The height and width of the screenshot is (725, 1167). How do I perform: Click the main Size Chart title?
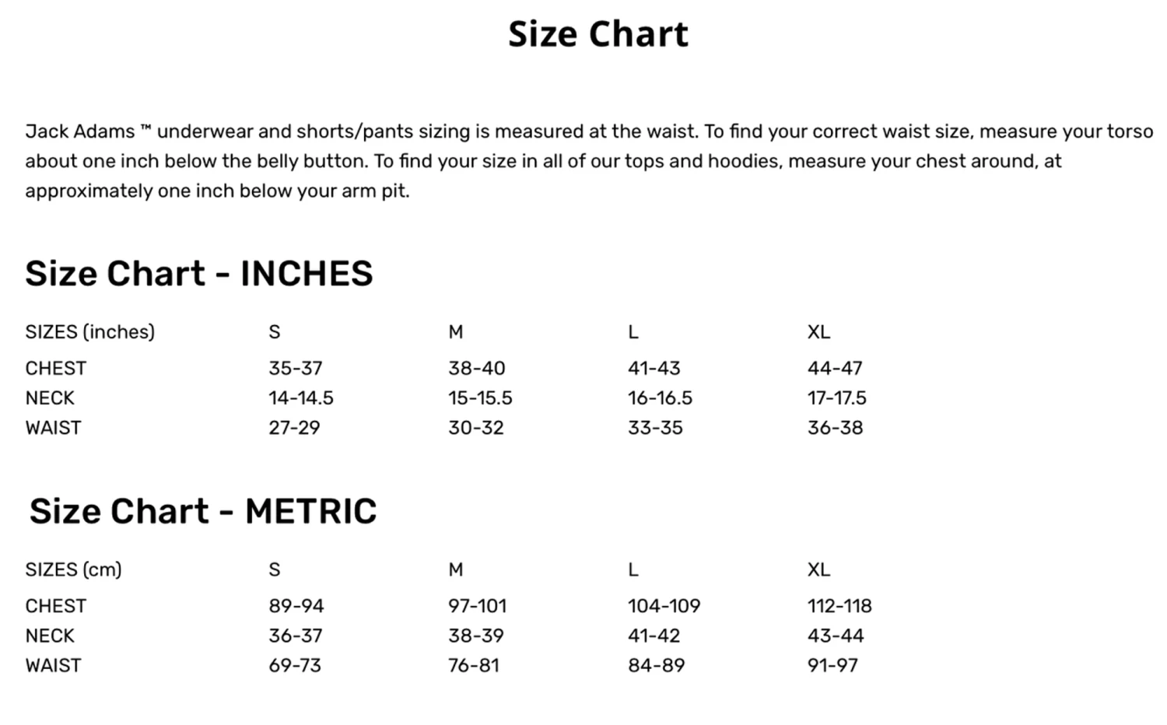coord(598,34)
